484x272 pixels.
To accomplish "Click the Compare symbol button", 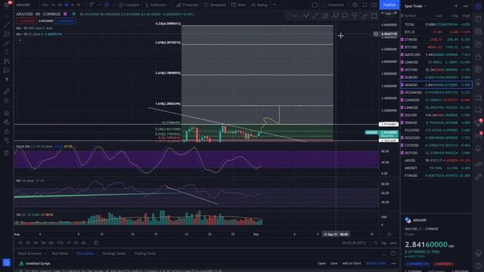I will tap(129, 5).
